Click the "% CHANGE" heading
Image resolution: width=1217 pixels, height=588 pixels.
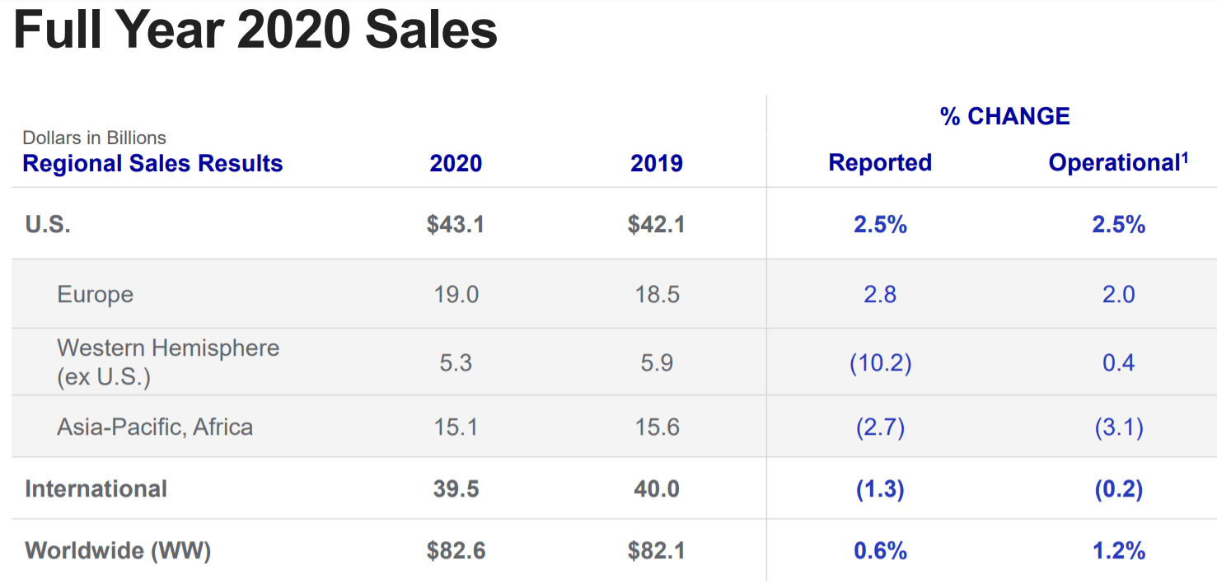[x=1004, y=116]
